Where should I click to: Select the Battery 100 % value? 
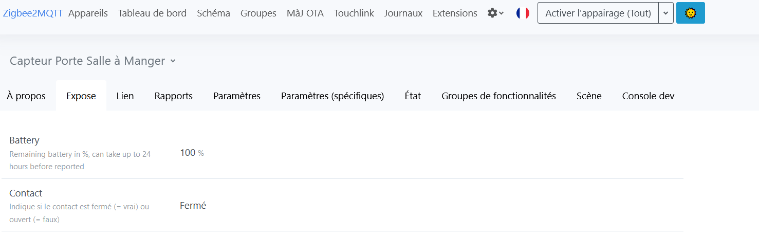[192, 153]
